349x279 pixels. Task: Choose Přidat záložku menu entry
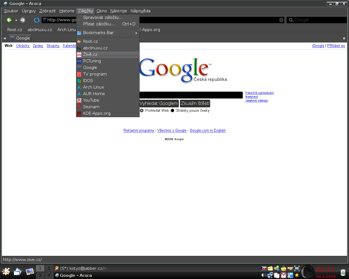(108, 24)
